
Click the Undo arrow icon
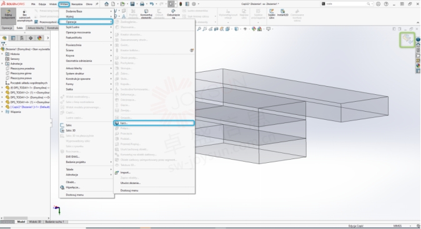coord(152,4)
